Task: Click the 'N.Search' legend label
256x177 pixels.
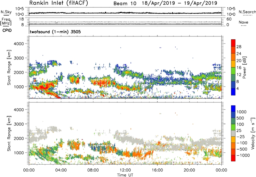Action: point(247,12)
